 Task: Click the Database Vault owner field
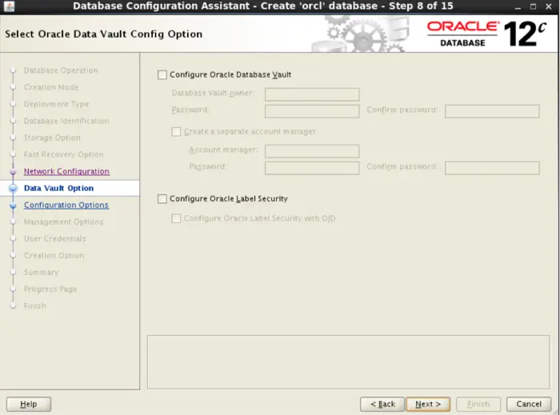(312, 94)
